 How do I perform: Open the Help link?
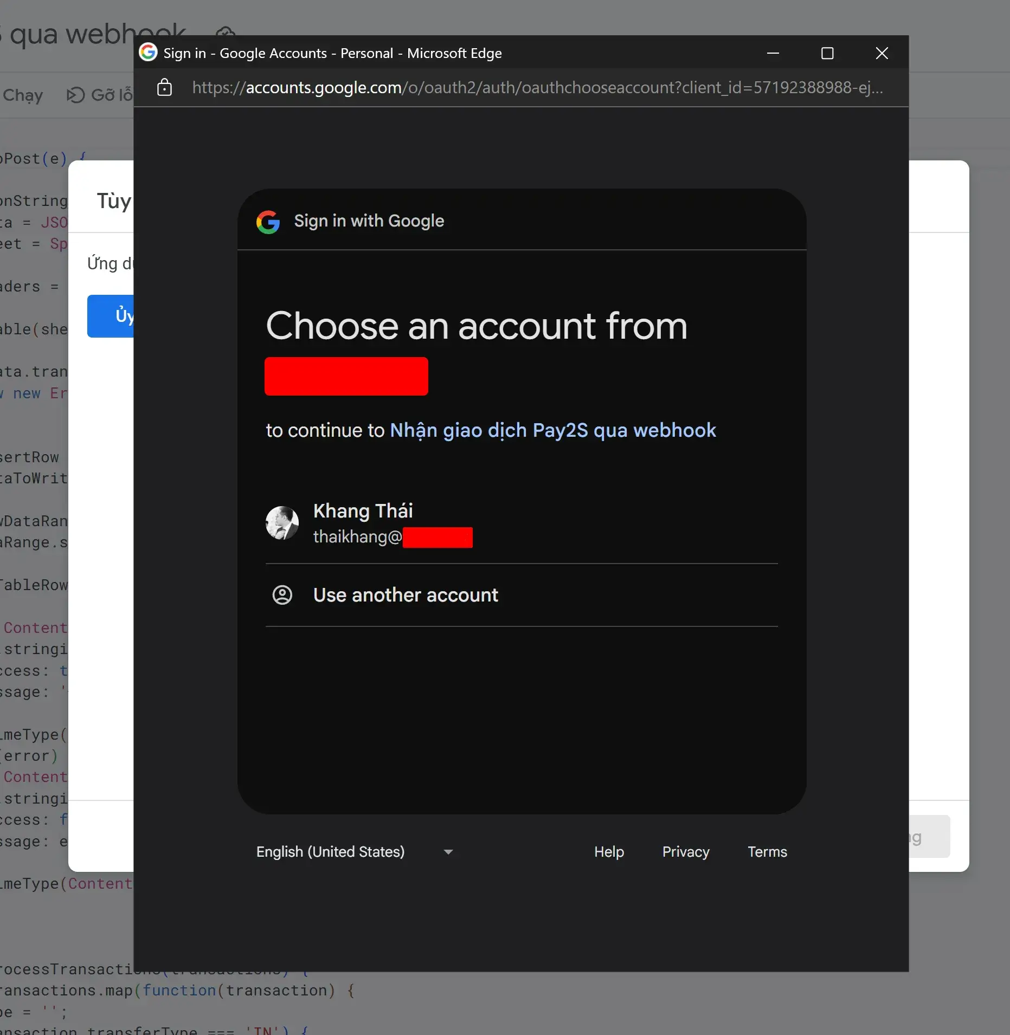click(609, 852)
